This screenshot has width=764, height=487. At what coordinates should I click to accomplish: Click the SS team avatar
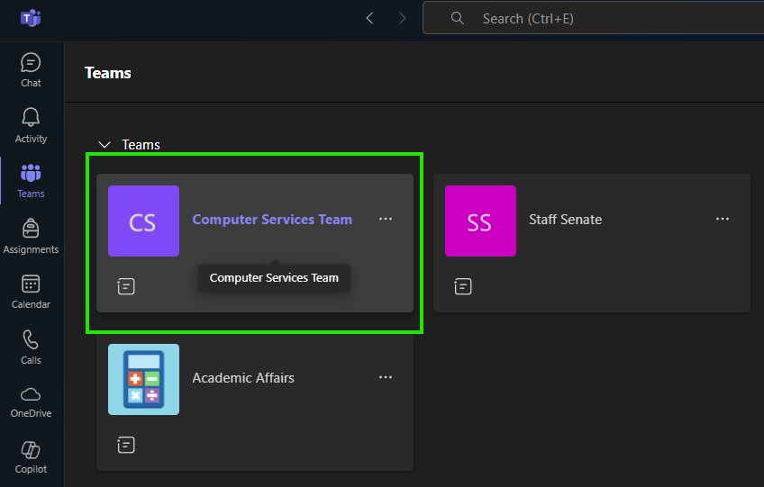480,221
